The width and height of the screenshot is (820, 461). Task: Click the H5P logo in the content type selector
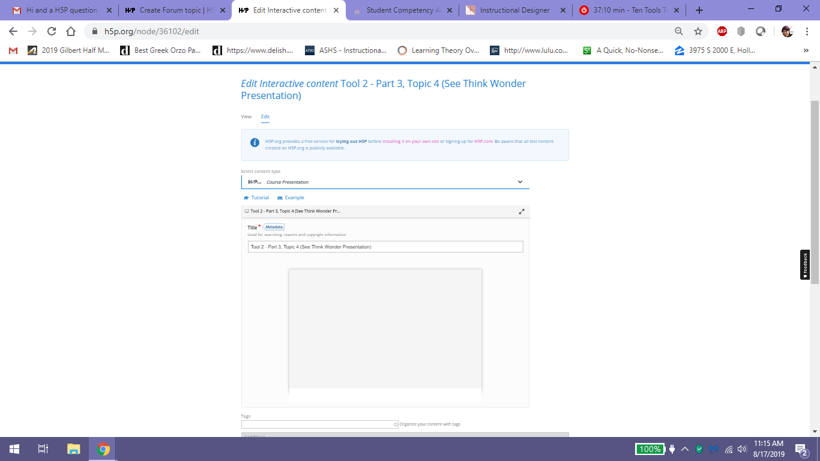pyautogui.click(x=254, y=181)
